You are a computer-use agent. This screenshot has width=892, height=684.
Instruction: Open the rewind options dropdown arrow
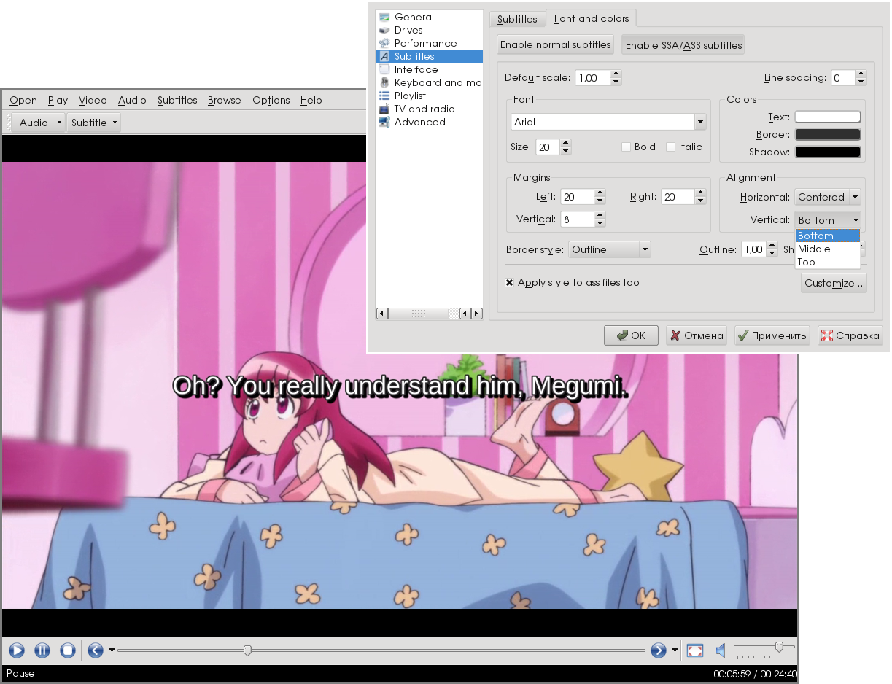pyautogui.click(x=112, y=650)
